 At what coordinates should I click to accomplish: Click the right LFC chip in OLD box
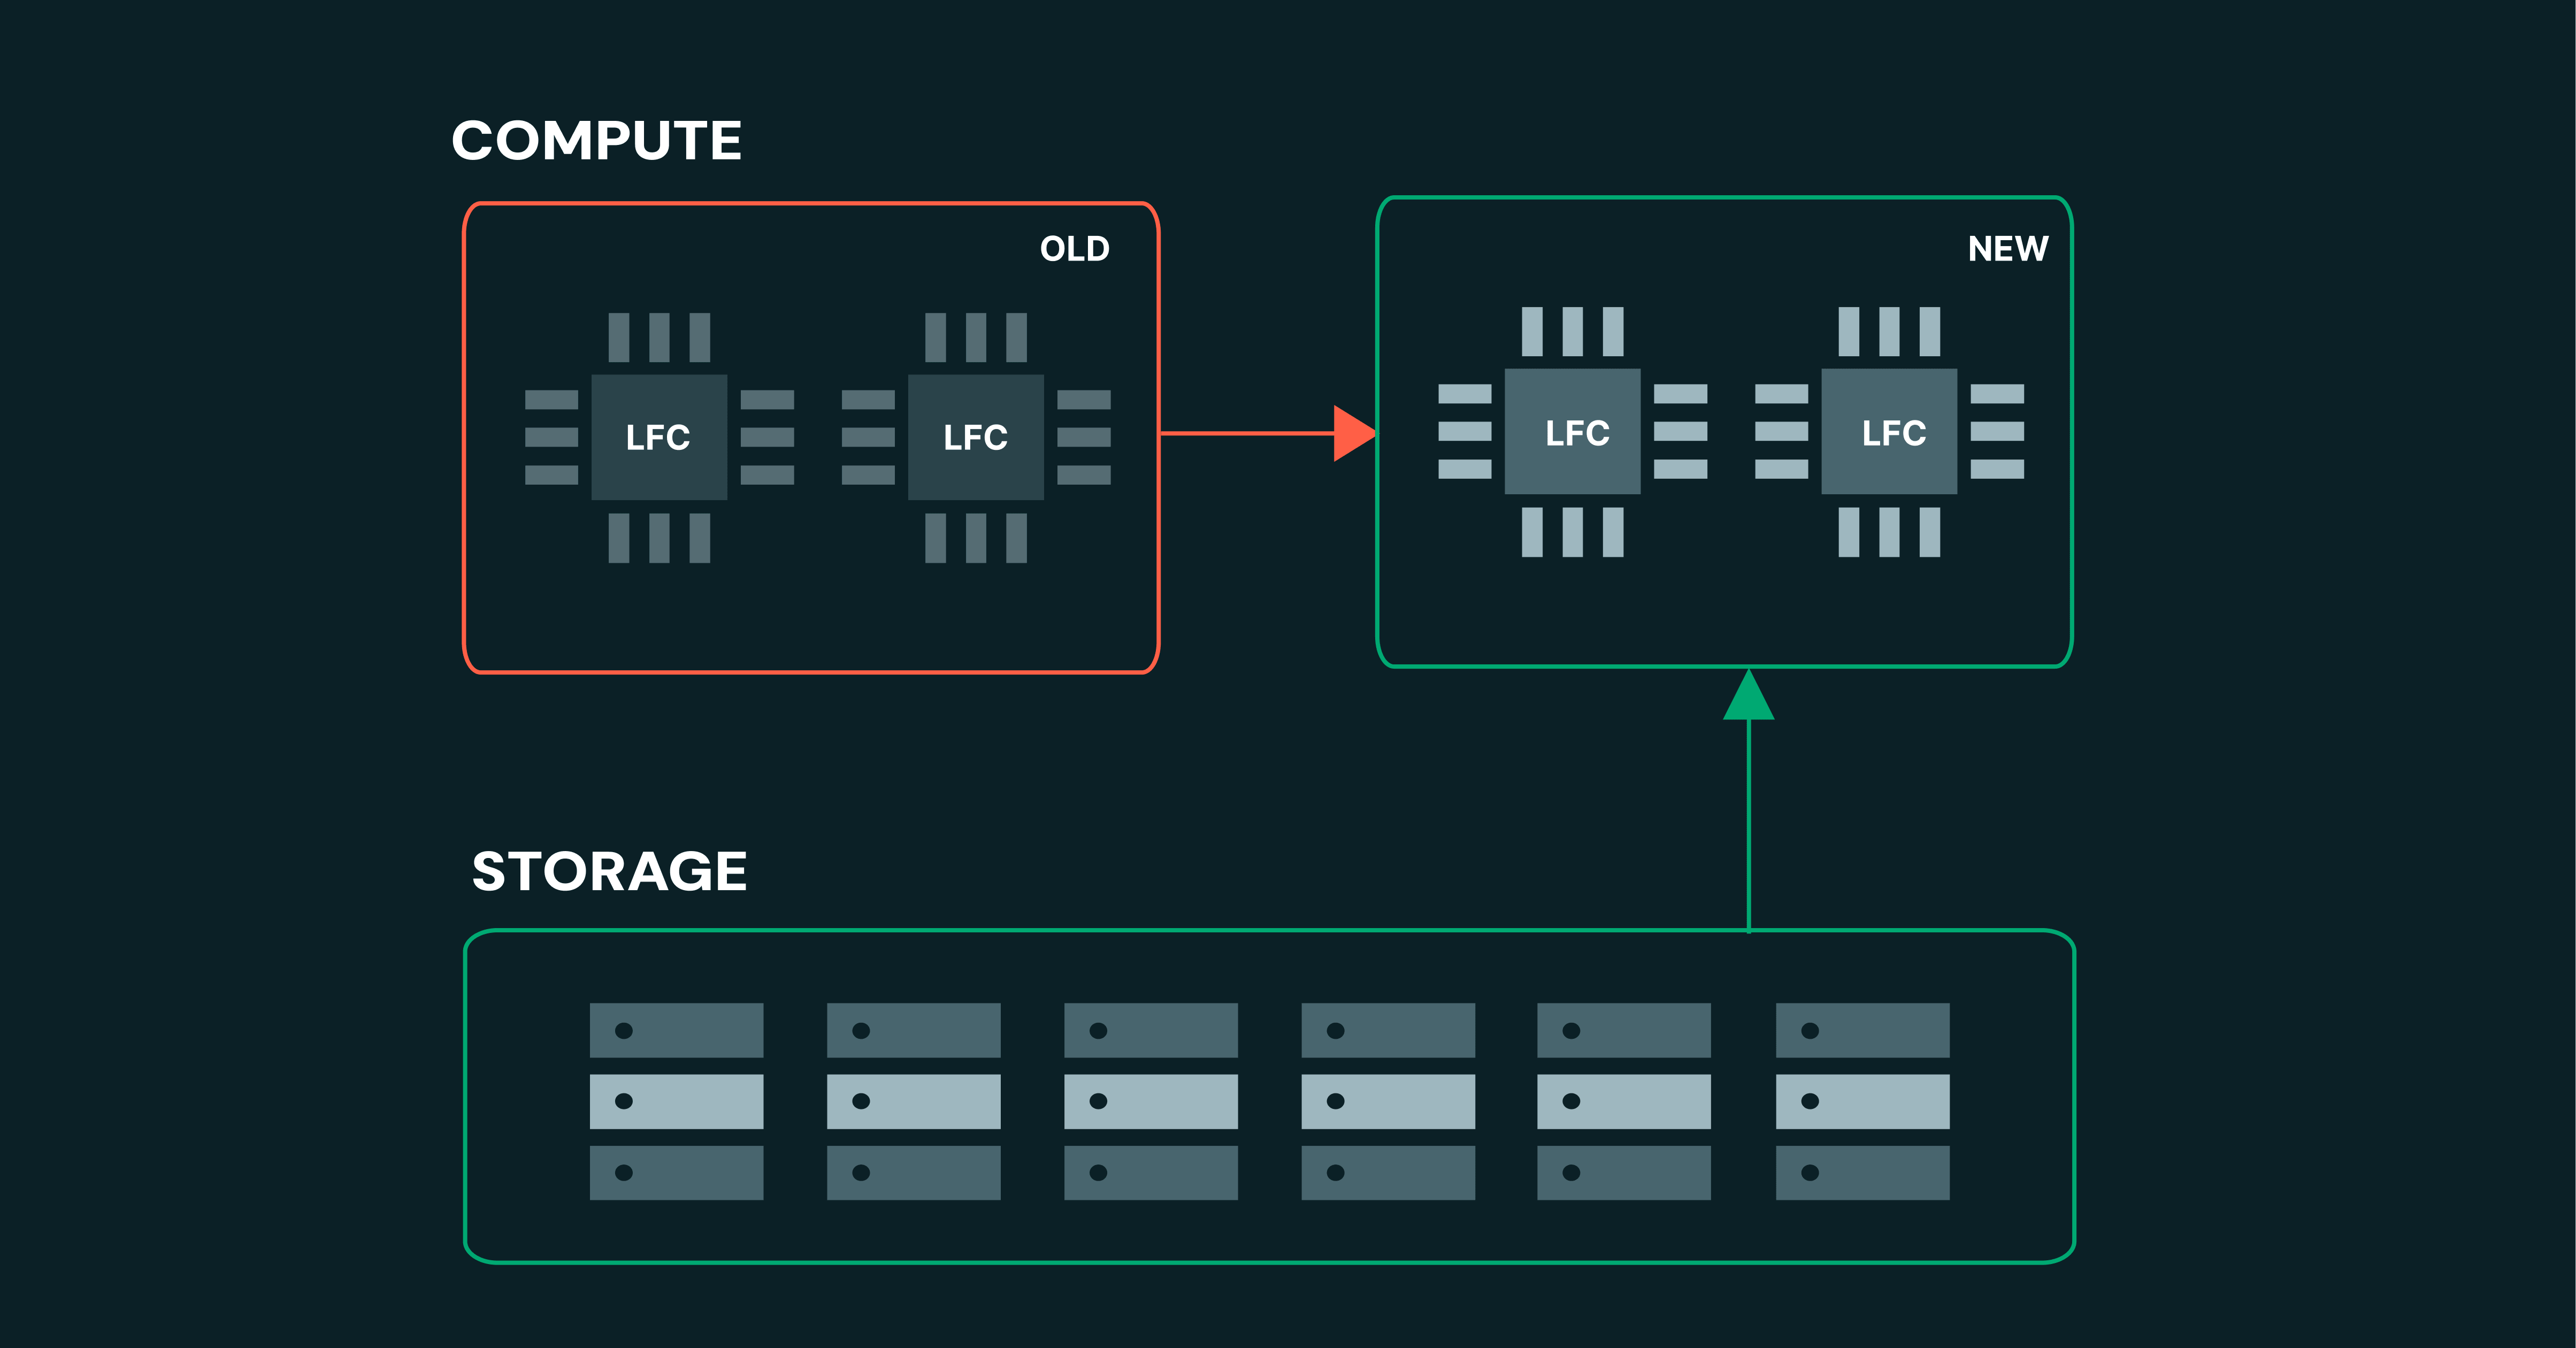point(975,437)
